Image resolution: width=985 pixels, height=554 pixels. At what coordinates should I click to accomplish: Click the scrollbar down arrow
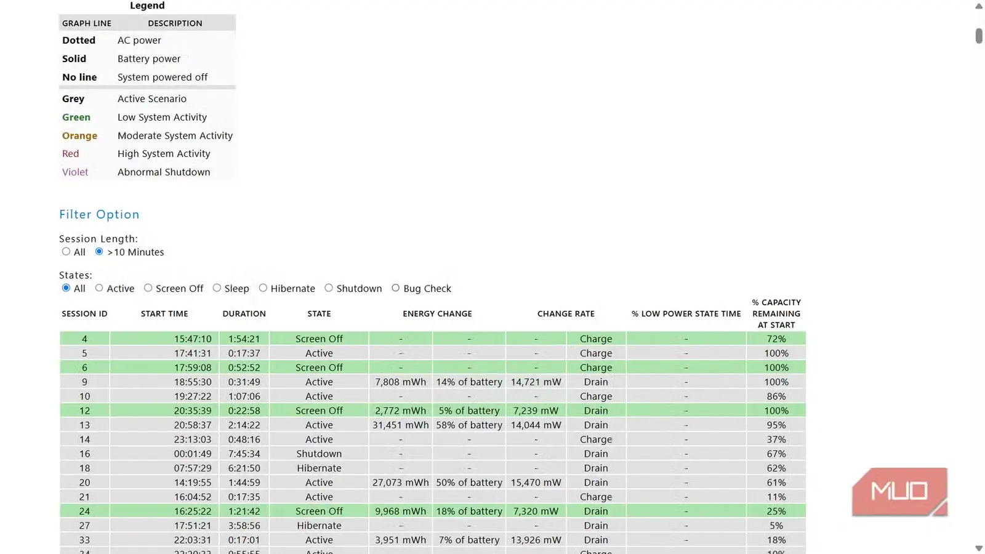(x=979, y=548)
